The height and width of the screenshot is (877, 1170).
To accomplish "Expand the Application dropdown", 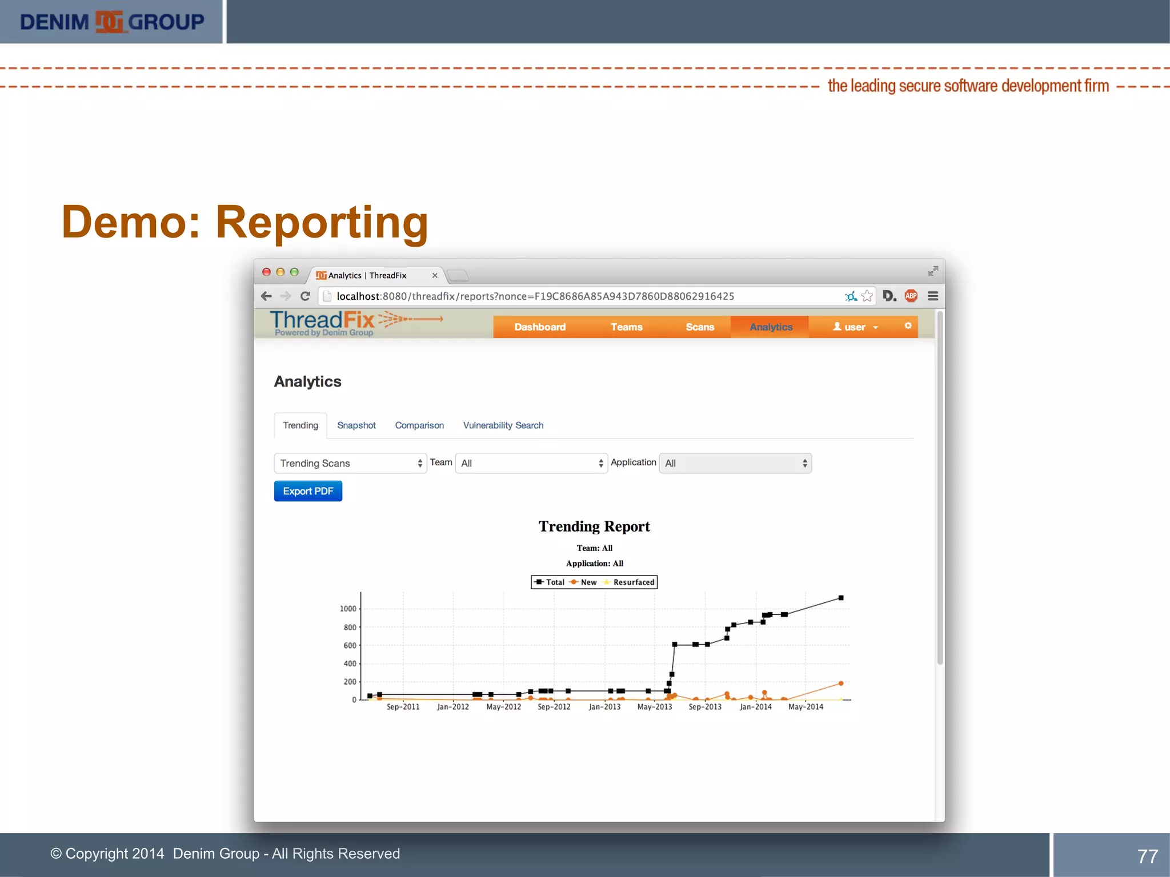I will 735,463.
